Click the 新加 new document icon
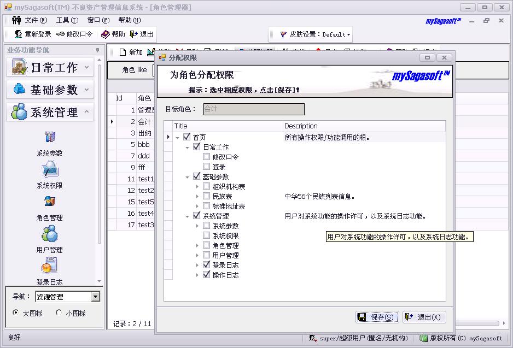Viewport: 513px width, 348px height. pyautogui.click(x=123, y=52)
